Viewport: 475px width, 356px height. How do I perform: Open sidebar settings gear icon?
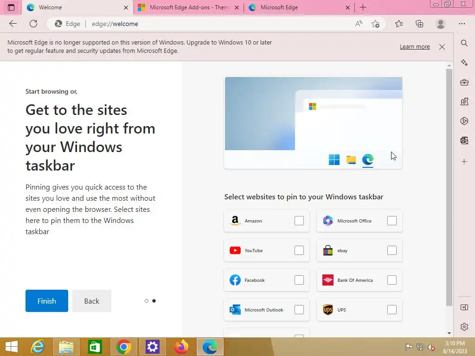464,327
